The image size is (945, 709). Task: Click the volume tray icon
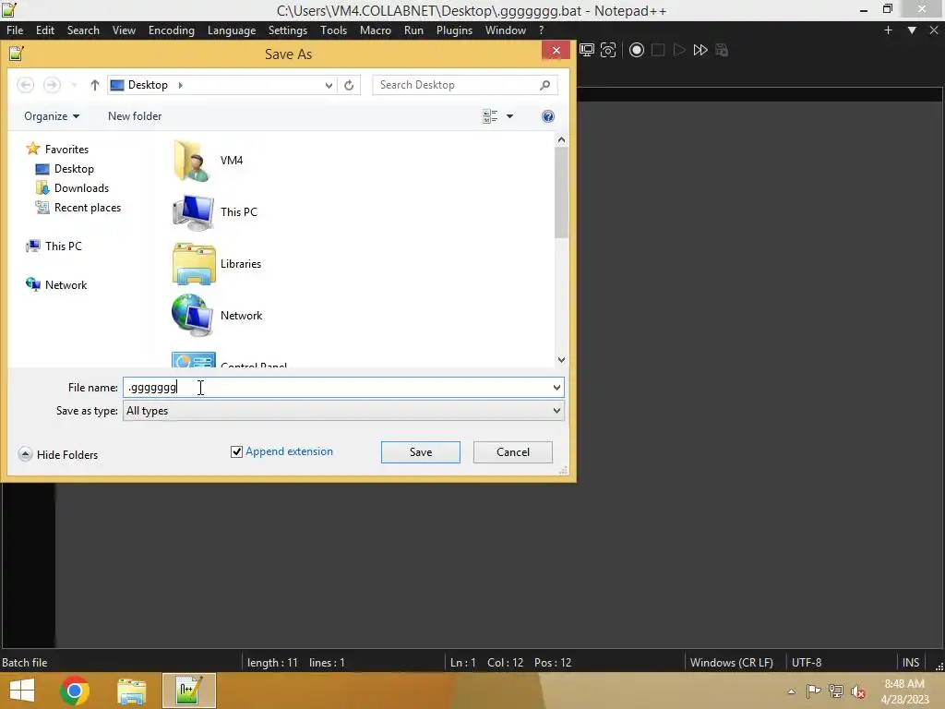point(857,691)
